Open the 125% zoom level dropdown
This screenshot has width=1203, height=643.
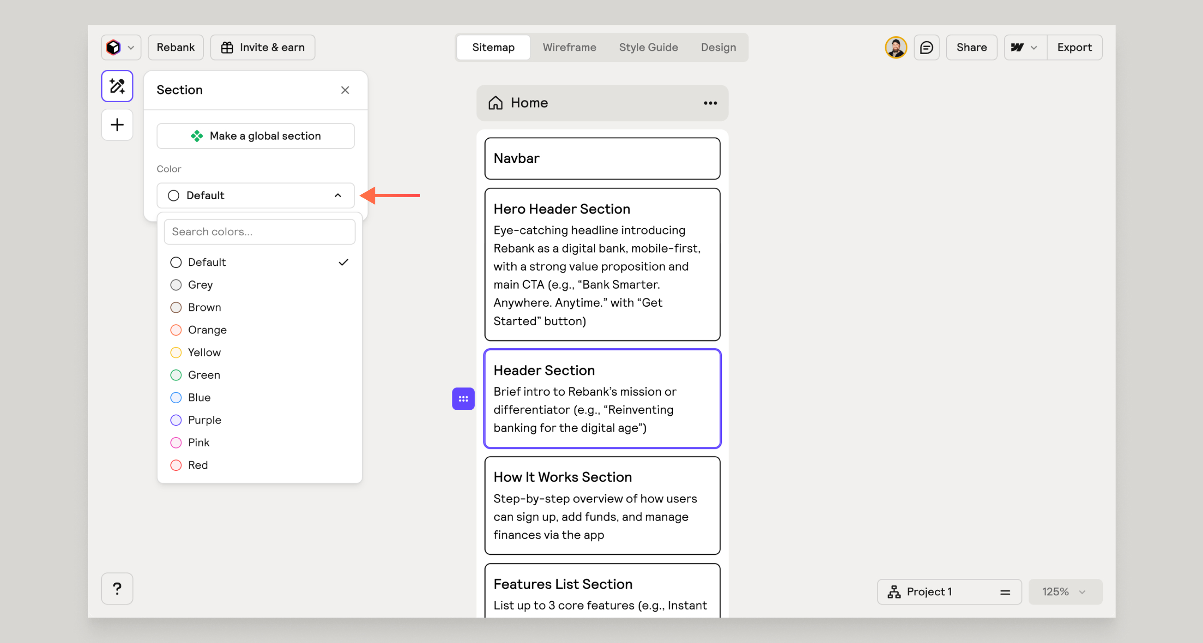point(1065,592)
